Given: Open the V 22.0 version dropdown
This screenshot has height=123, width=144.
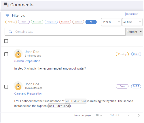Looking at the screenshot, I should 111,22.
